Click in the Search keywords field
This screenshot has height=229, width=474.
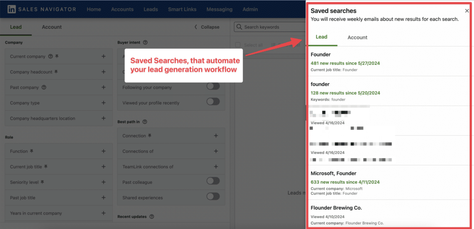(x=270, y=27)
